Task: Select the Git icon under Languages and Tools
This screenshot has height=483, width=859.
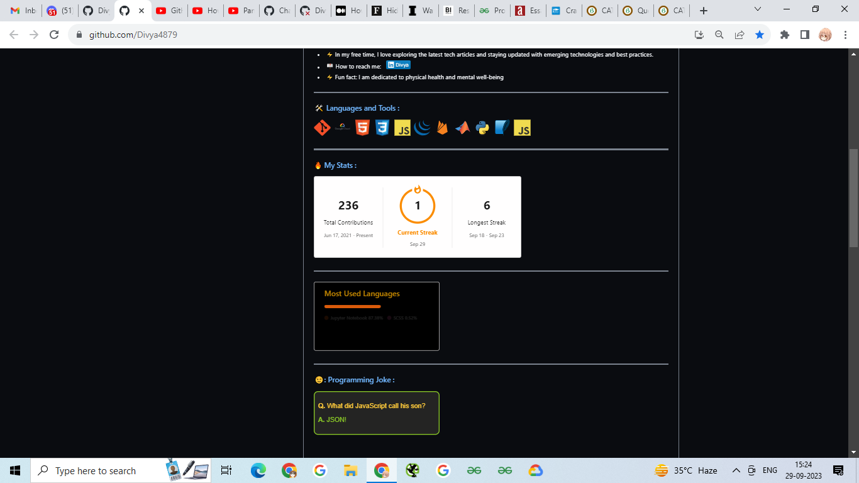Action: pos(321,128)
